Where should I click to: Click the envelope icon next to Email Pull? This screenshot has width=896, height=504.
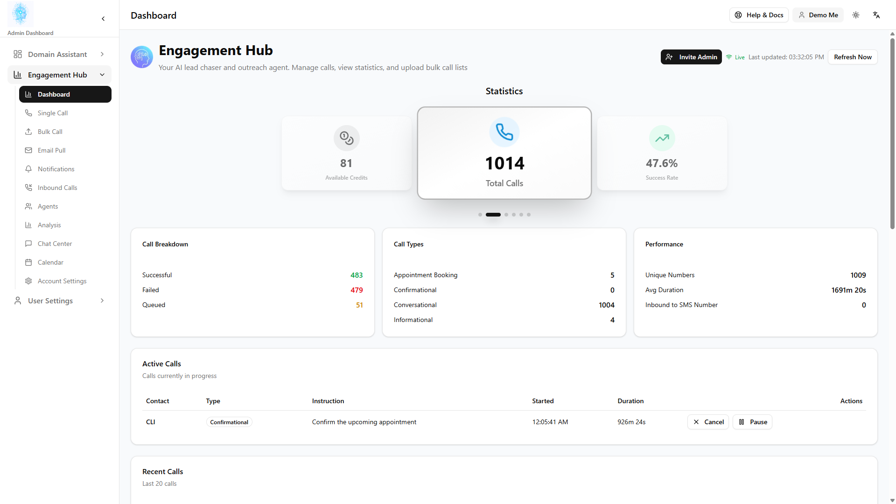[28, 150]
